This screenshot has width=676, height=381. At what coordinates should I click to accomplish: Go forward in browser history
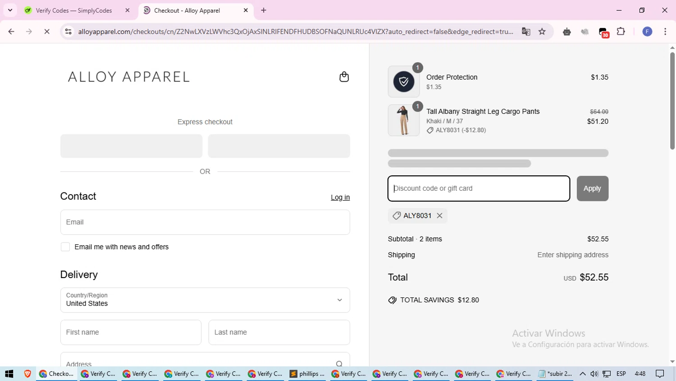click(29, 31)
